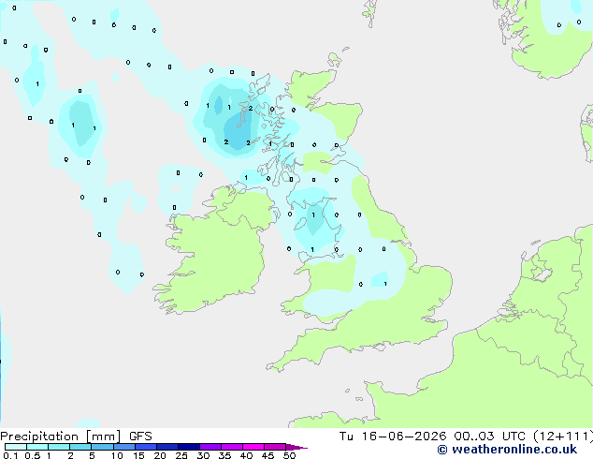Click the 30 to 35 mm purple swatch
Screen dimensions: 593x459
[210, 447]
